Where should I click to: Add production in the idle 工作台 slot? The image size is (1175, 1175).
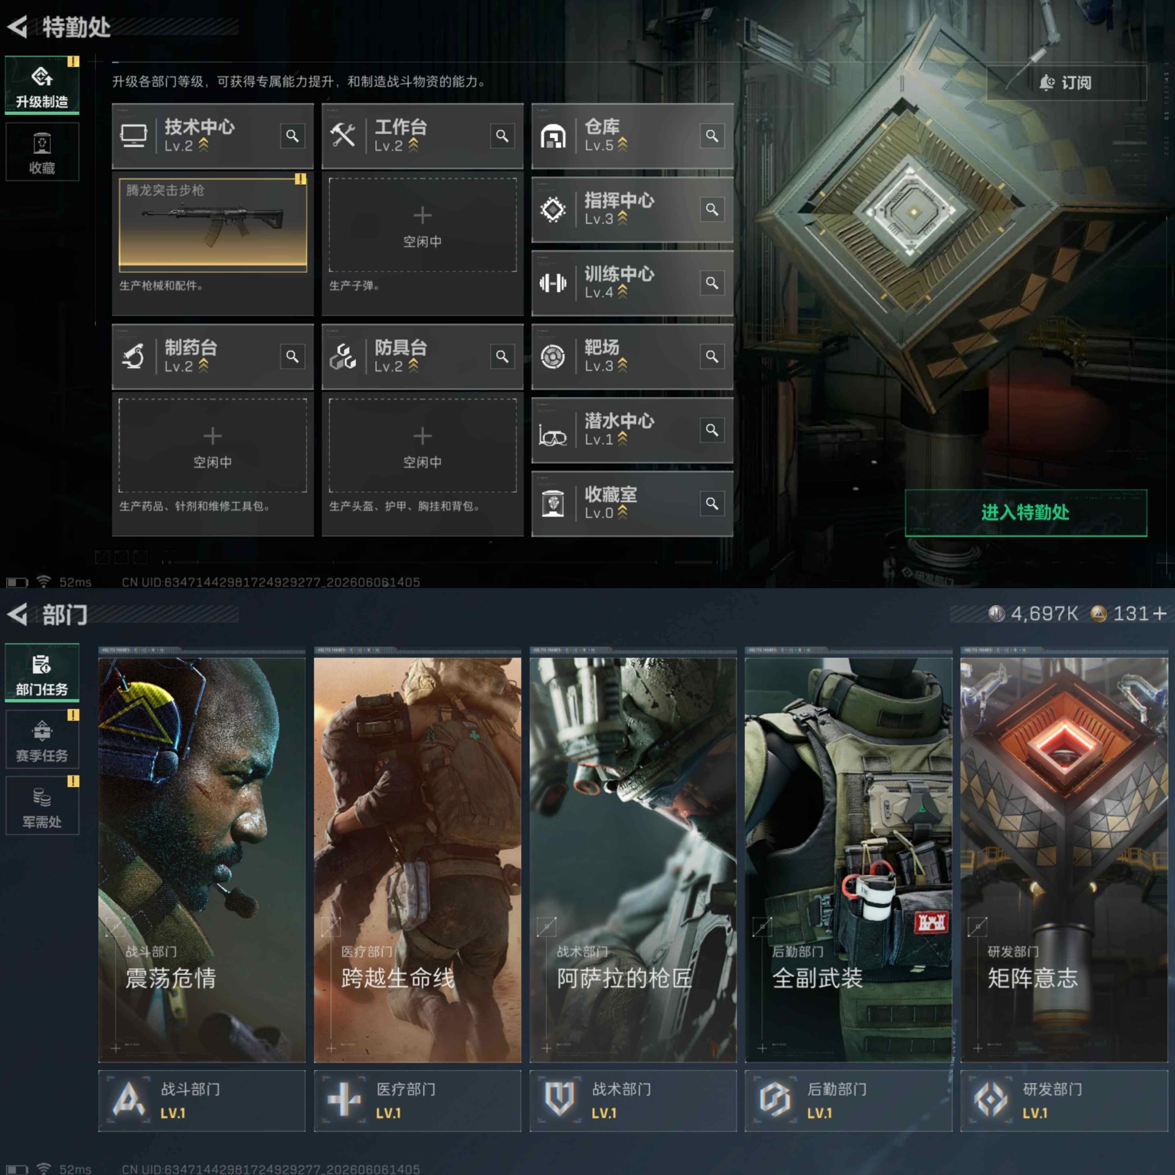pyautogui.click(x=423, y=224)
